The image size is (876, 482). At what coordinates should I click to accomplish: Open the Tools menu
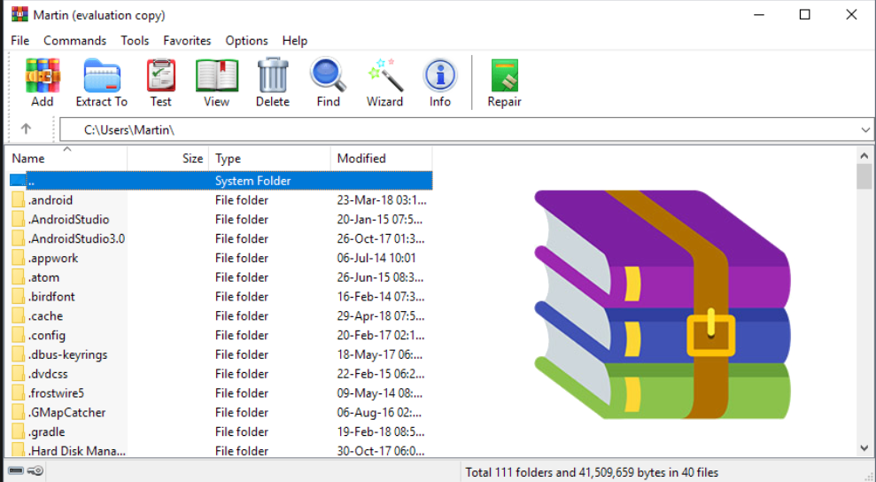tap(135, 41)
